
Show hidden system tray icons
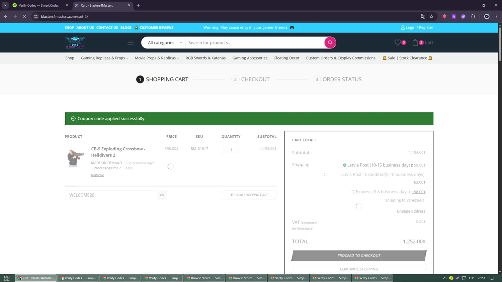[445, 278]
